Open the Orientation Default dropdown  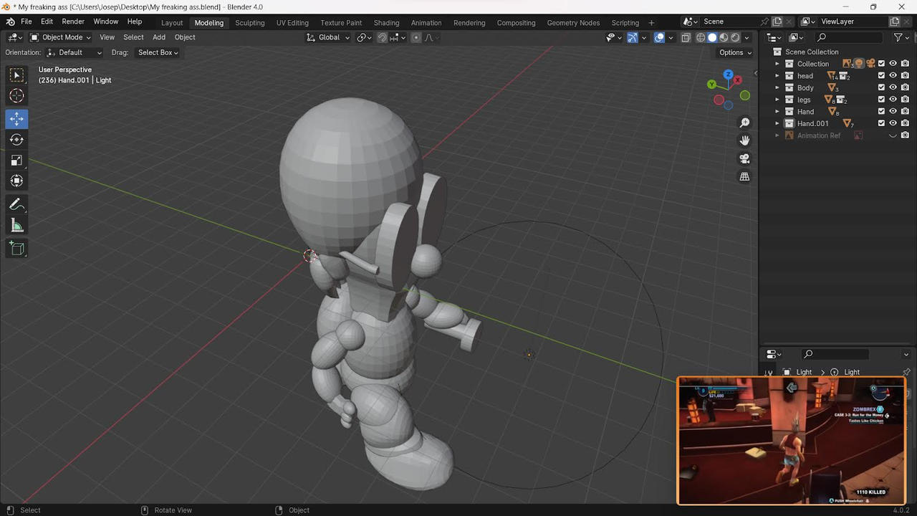click(75, 52)
